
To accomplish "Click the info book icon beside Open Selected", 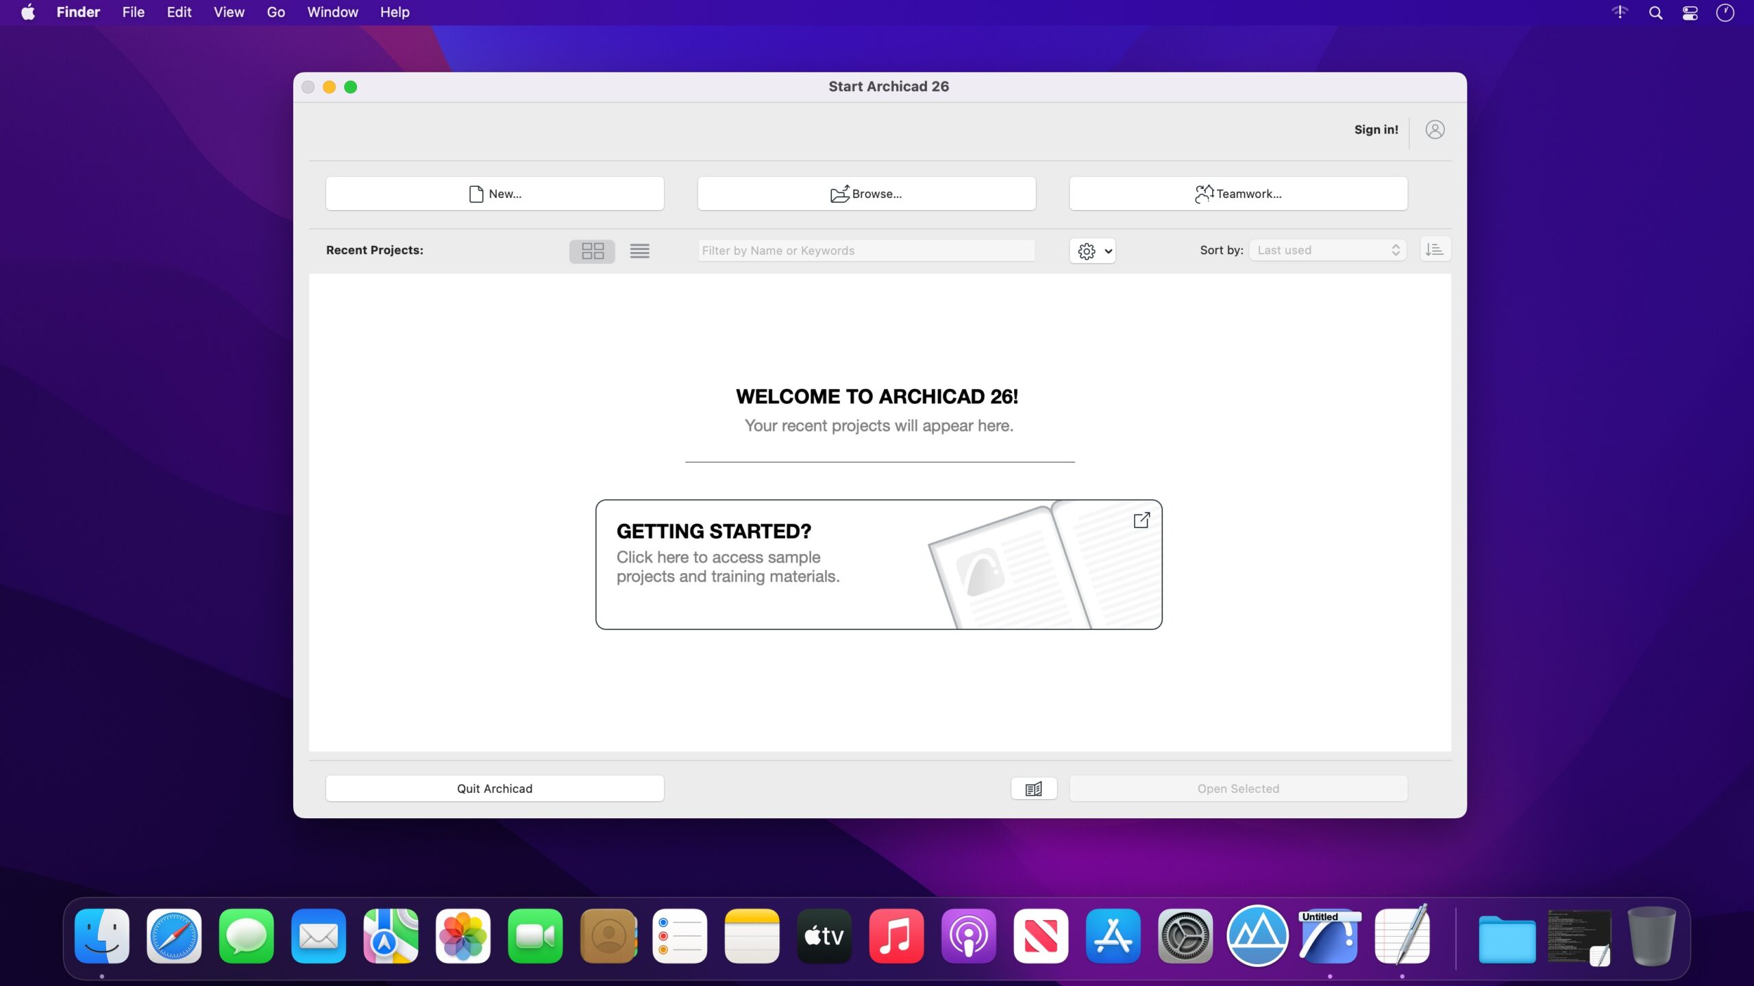I will 1033,789.
